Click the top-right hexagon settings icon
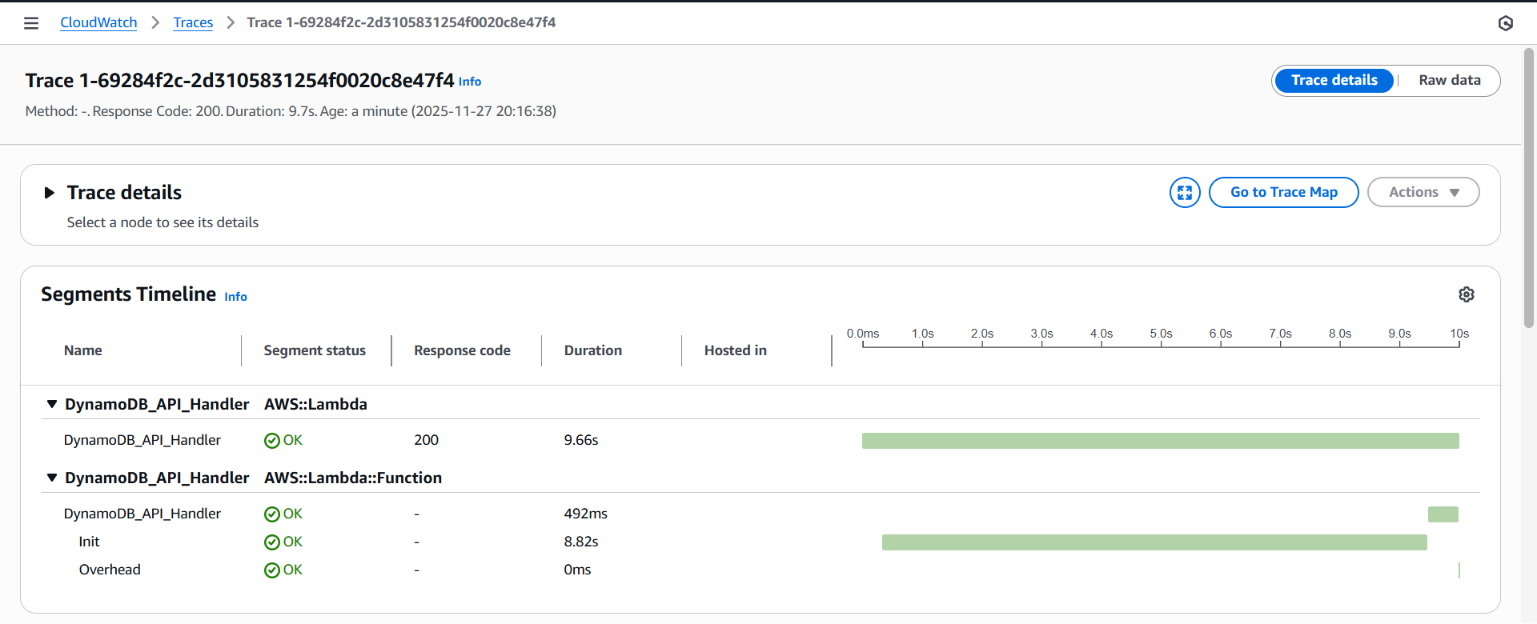The width and height of the screenshot is (1537, 624). (x=1505, y=23)
